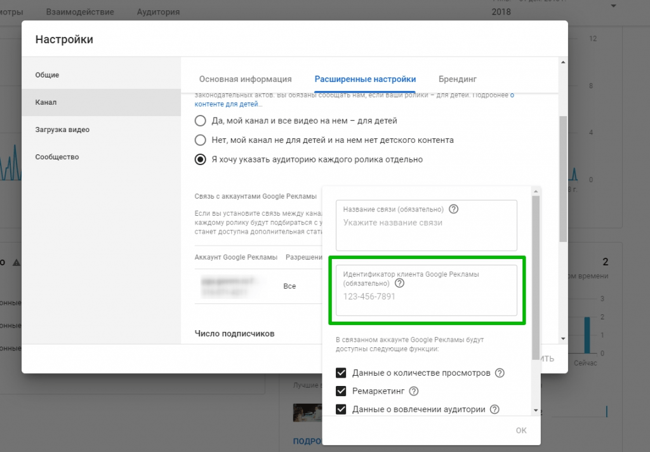Switch to Расширенные настройки tab
Image resolution: width=650 pixels, height=452 pixels.
tap(365, 79)
